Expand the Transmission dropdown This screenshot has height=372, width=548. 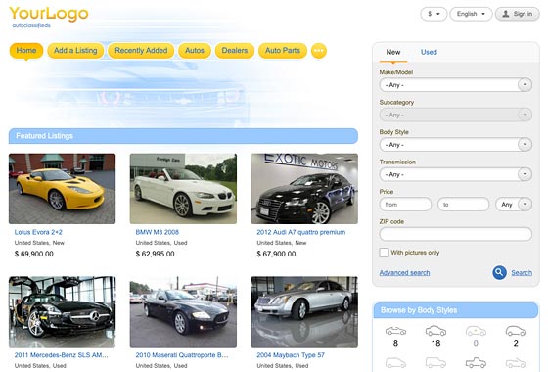(x=456, y=174)
